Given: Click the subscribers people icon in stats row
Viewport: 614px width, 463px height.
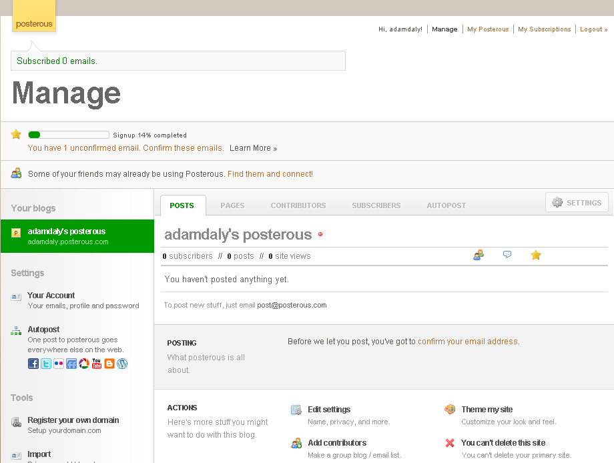Looking at the screenshot, I should pyautogui.click(x=479, y=255).
